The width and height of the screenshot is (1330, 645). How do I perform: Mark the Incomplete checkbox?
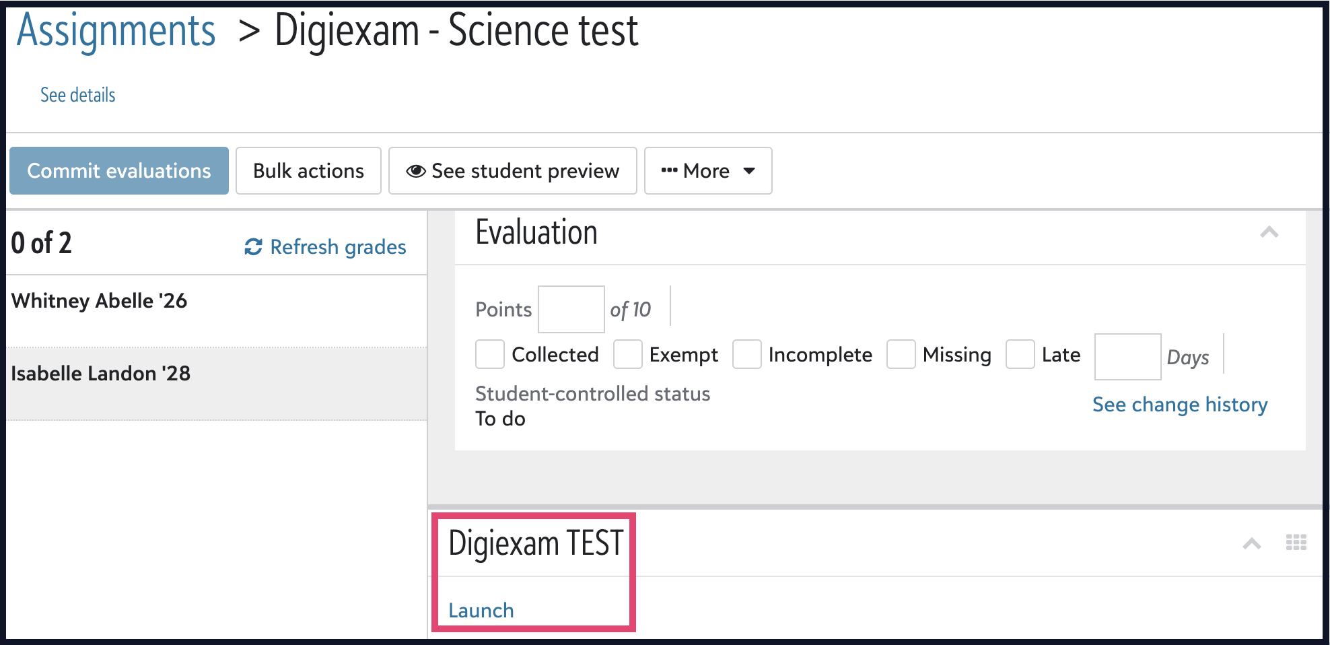pyautogui.click(x=746, y=354)
